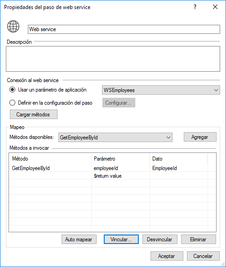This screenshot has height=267, width=226.
Task: Focus the Web service name field
Action: pos(124,29)
